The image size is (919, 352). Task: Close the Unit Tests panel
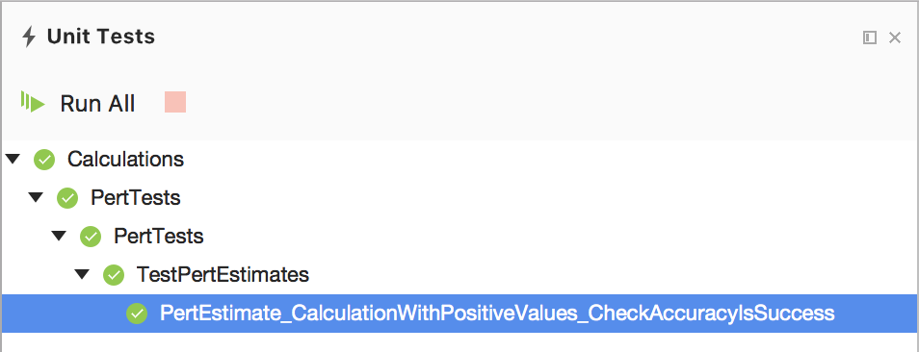pos(895,38)
